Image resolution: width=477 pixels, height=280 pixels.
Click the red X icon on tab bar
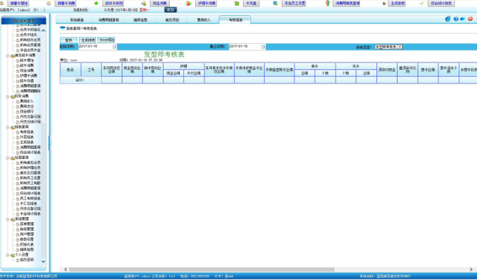(x=470, y=19)
